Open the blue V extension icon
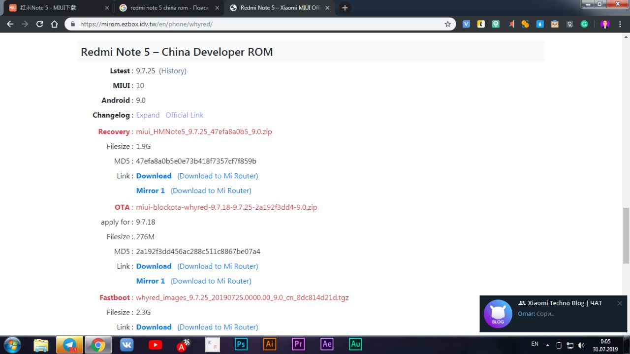This screenshot has width=630, height=354. (x=466, y=24)
